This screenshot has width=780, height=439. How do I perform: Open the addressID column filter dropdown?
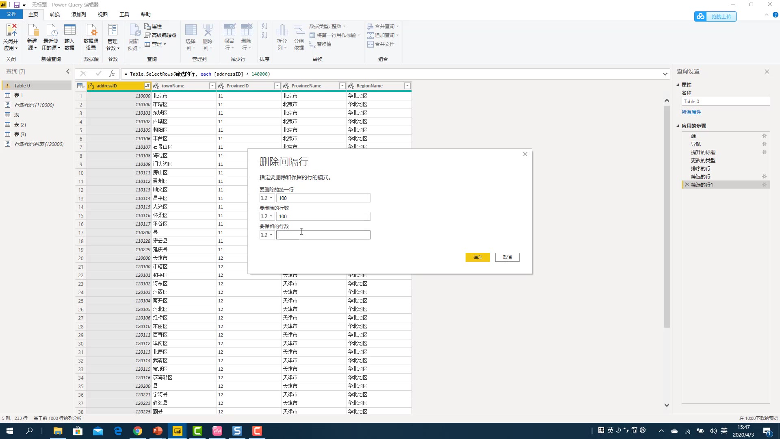tap(147, 86)
